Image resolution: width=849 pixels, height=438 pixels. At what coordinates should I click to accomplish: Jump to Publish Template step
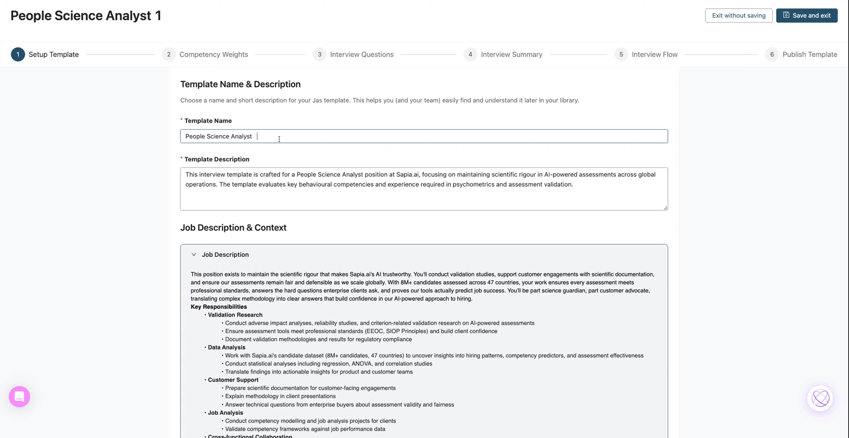tap(810, 54)
